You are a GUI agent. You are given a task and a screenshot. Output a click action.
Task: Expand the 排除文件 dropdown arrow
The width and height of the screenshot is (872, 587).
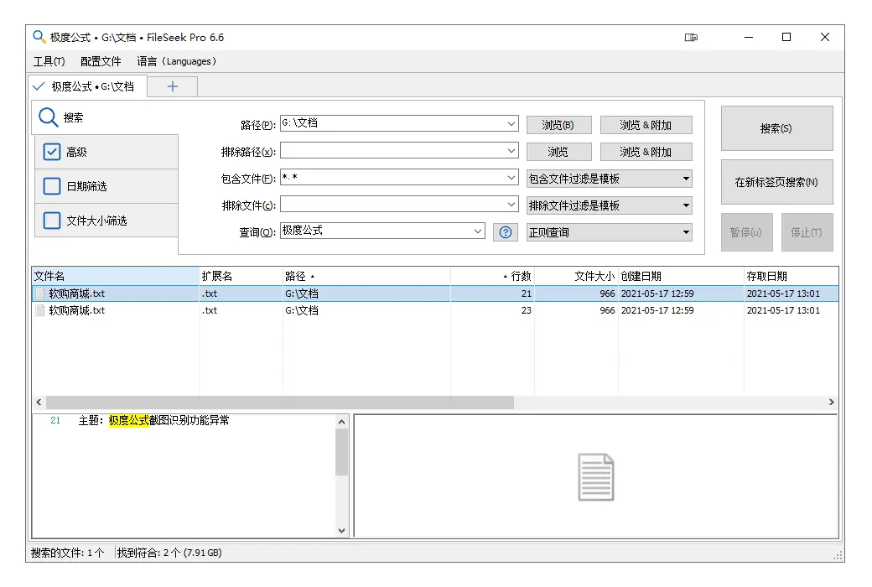pyautogui.click(x=511, y=205)
